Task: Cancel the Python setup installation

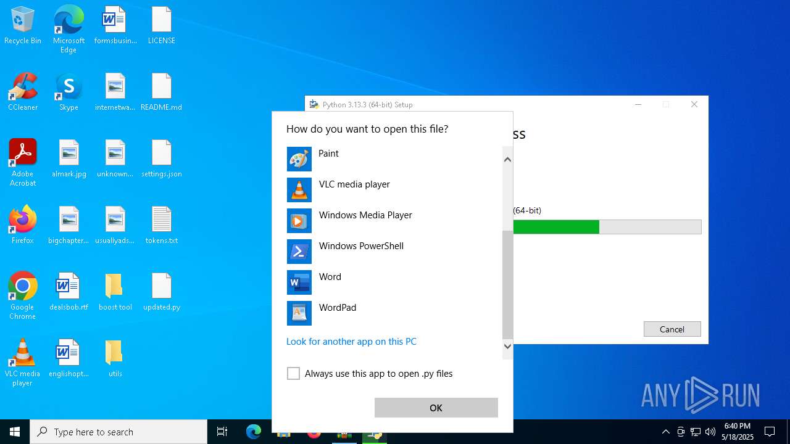Action: tap(672, 329)
